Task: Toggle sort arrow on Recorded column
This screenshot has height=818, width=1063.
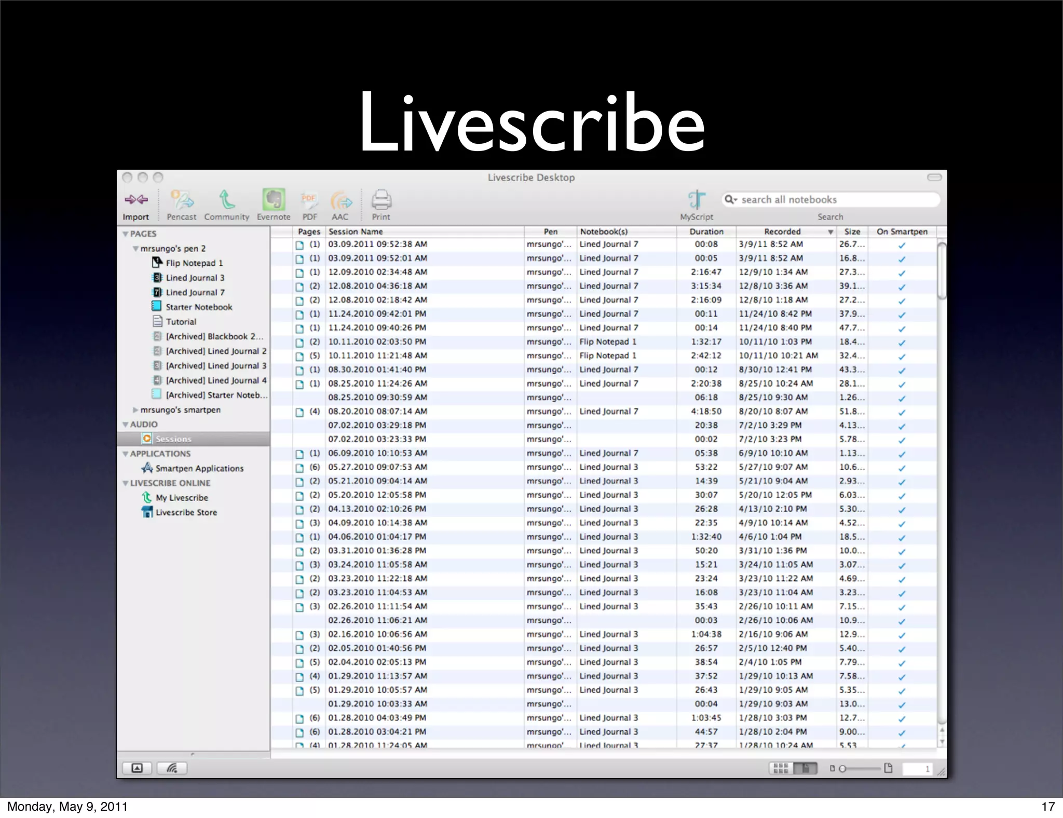Action: [x=830, y=232]
